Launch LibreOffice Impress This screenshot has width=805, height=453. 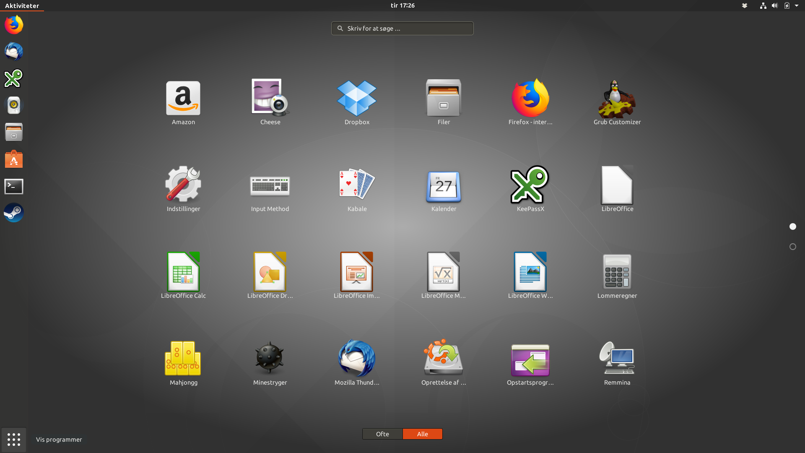tap(357, 276)
